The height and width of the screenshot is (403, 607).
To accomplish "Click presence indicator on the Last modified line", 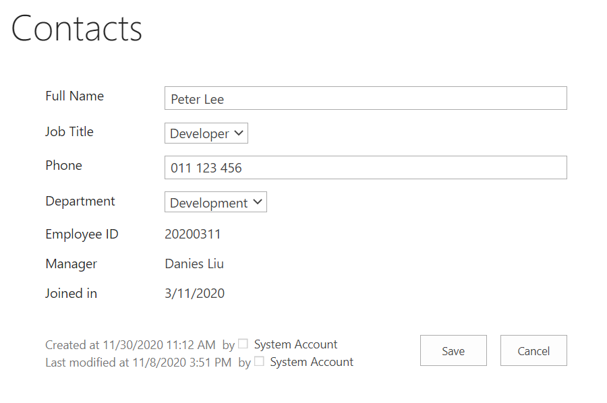I will (259, 361).
